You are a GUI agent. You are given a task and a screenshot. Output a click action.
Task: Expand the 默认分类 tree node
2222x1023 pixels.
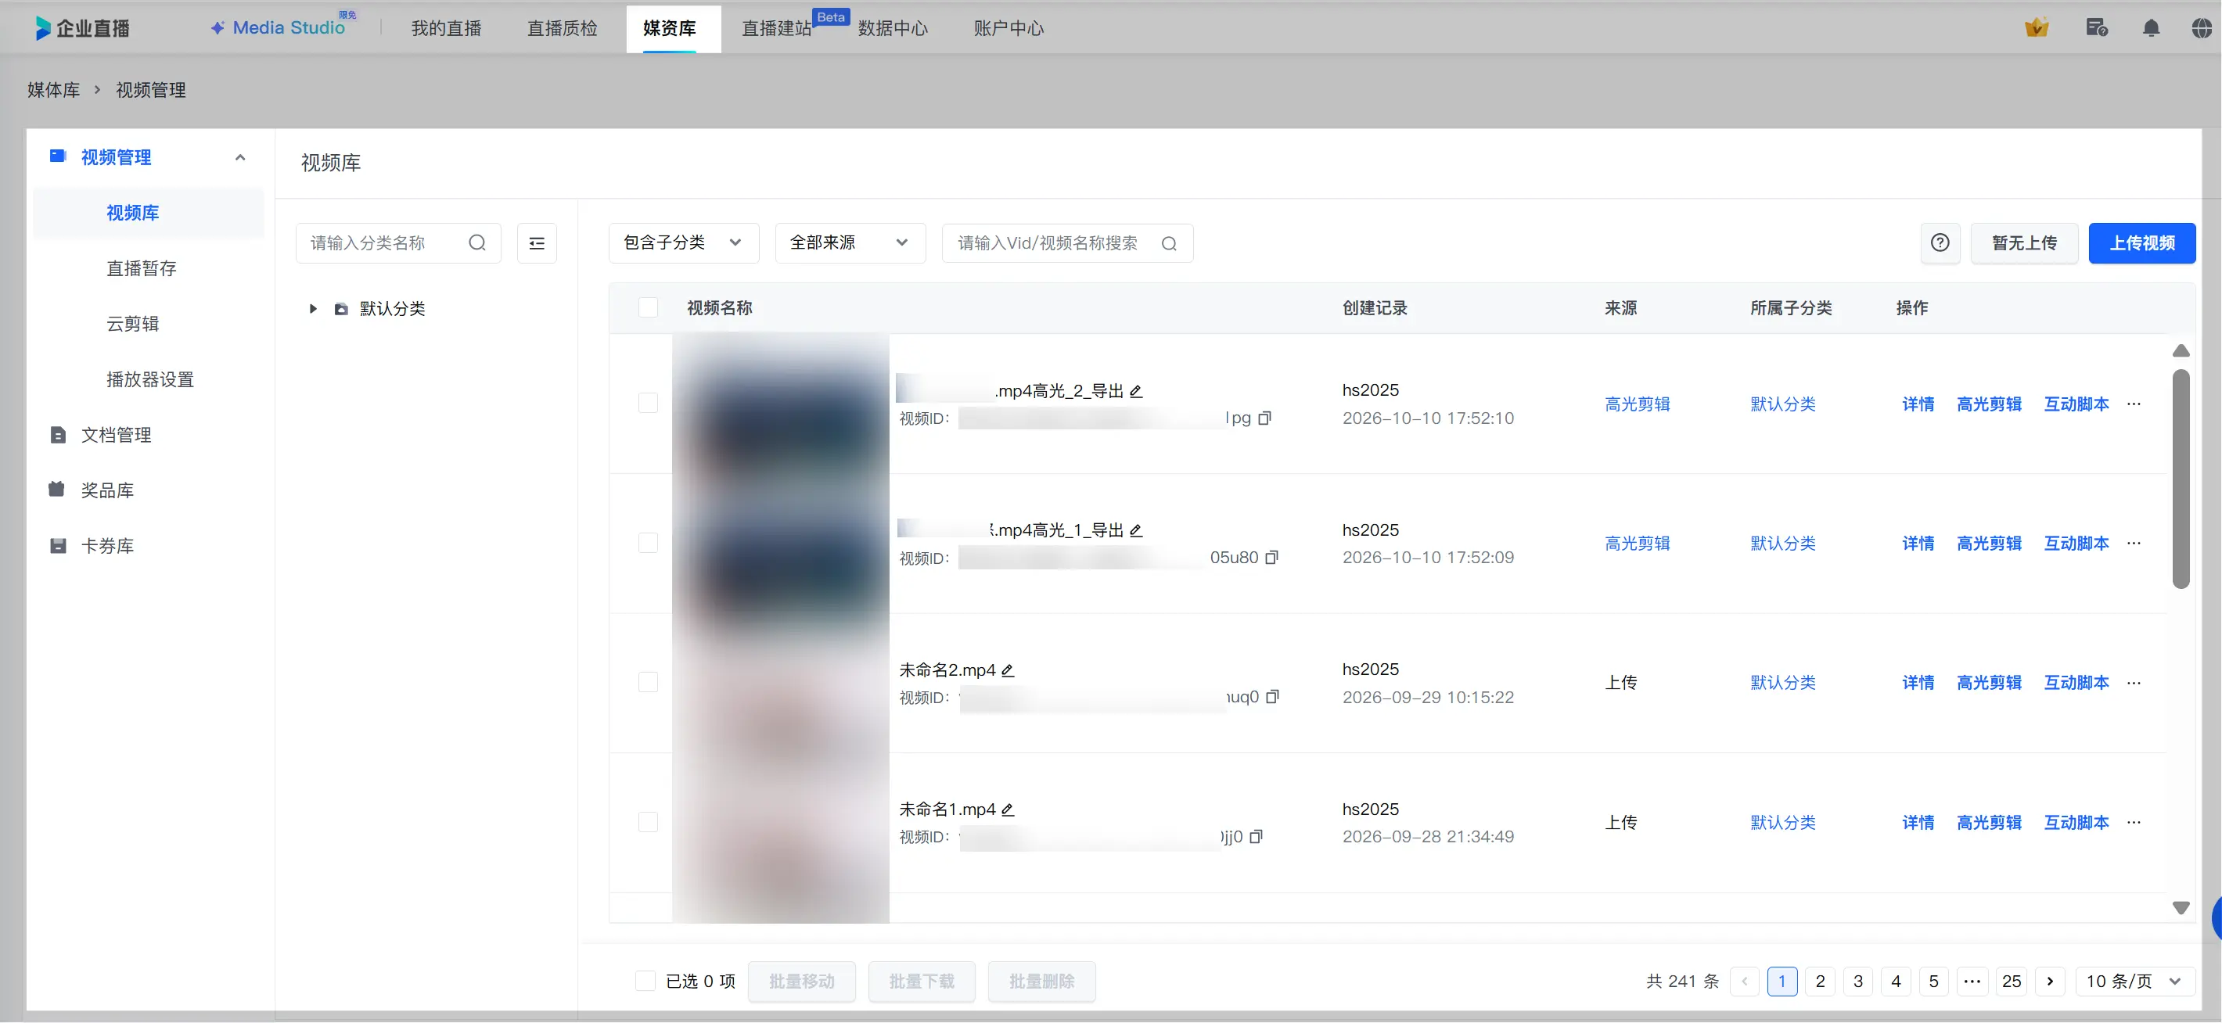click(312, 309)
